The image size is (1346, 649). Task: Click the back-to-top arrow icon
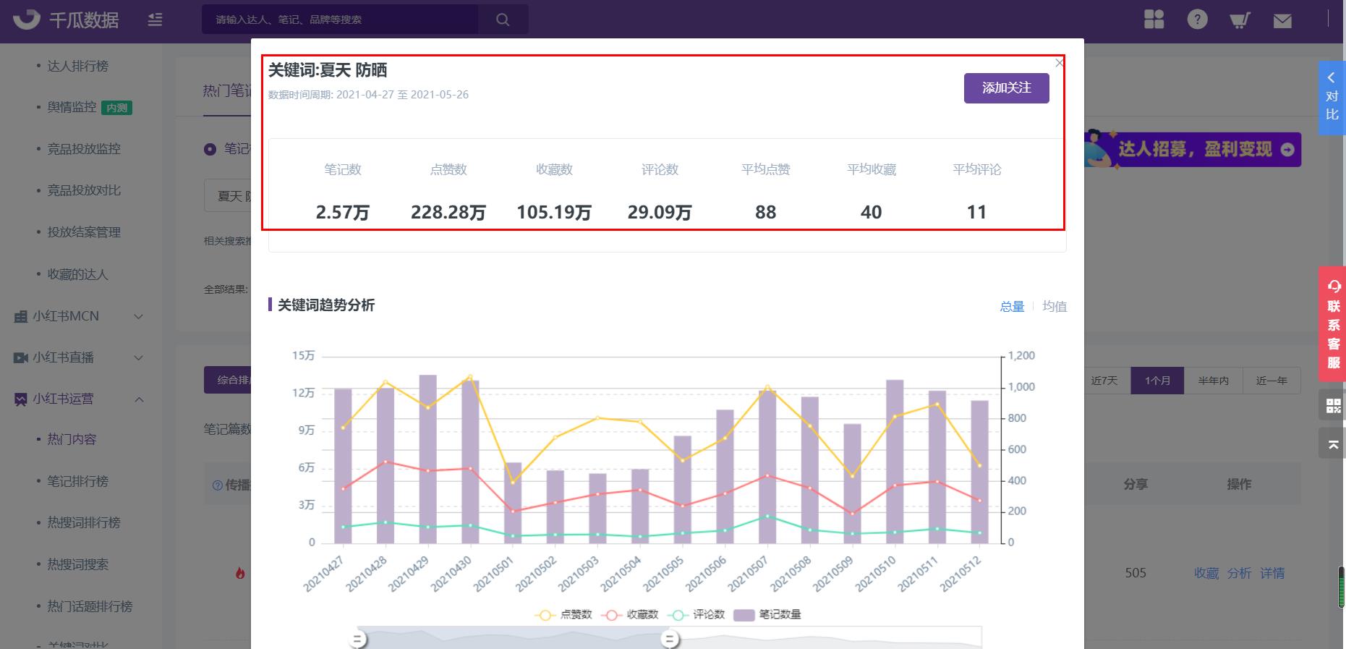(x=1333, y=443)
